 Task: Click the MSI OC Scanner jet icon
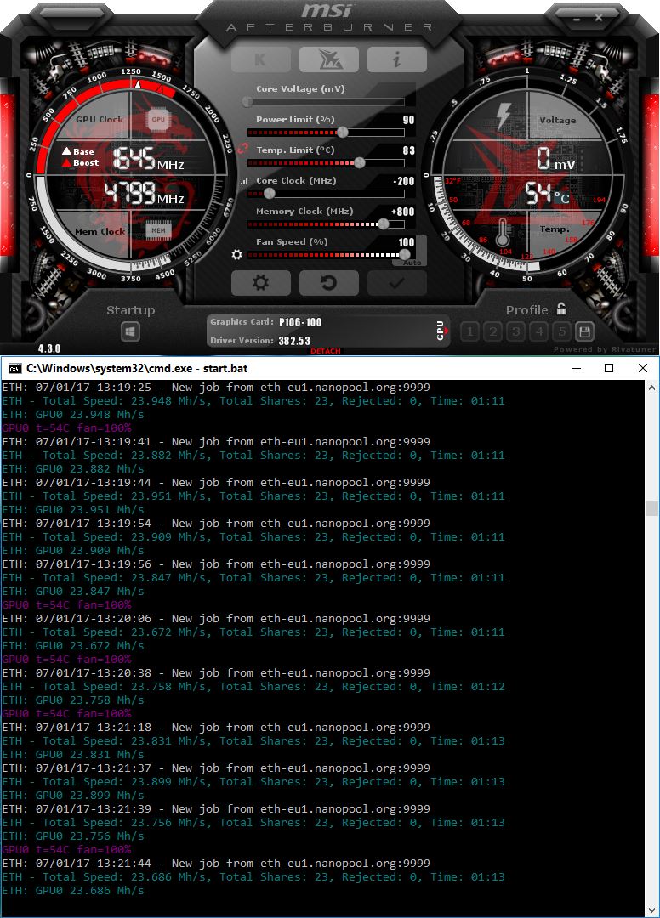(x=328, y=59)
